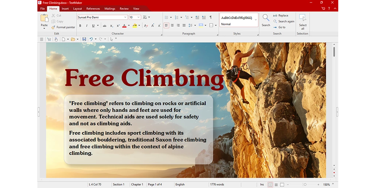Expand the font size dropdown
Image resolution: width=376 pixels, height=188 pixels.
[139, 17]
